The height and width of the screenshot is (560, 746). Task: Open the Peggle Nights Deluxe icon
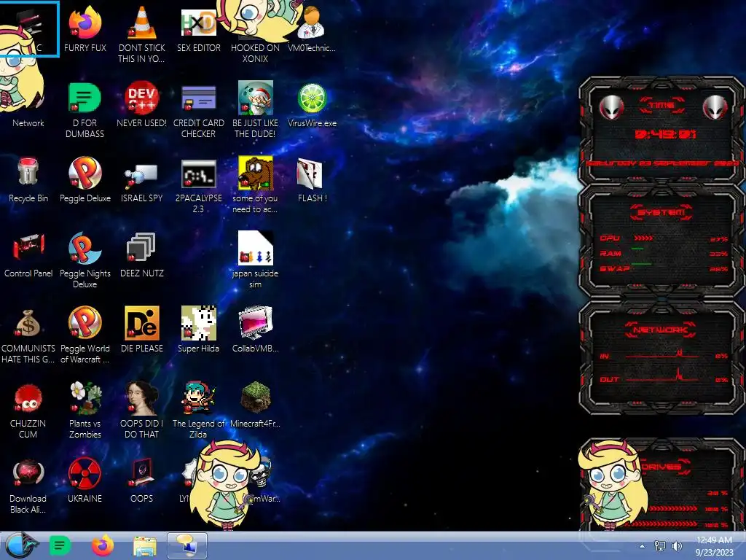click(x=85, y=260)
